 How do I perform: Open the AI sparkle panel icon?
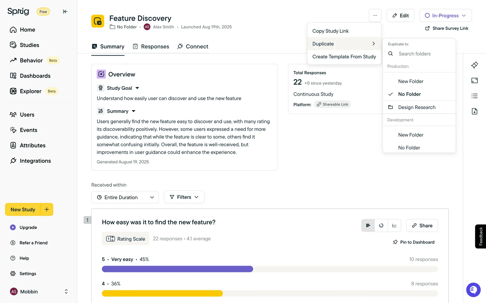(474, 65)
